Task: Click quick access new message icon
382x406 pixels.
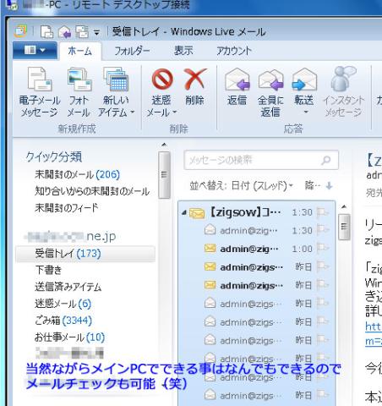Action: [x=46, y=32]
